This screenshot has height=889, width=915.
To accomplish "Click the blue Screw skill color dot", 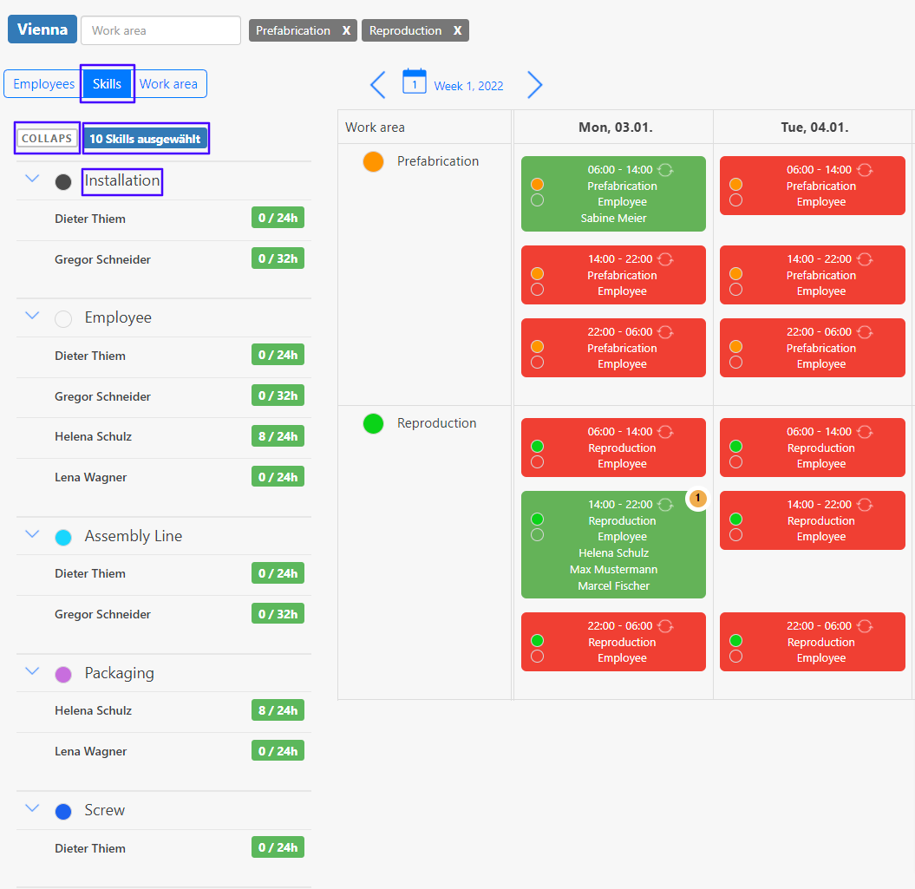I will click(x=63, y=812).
